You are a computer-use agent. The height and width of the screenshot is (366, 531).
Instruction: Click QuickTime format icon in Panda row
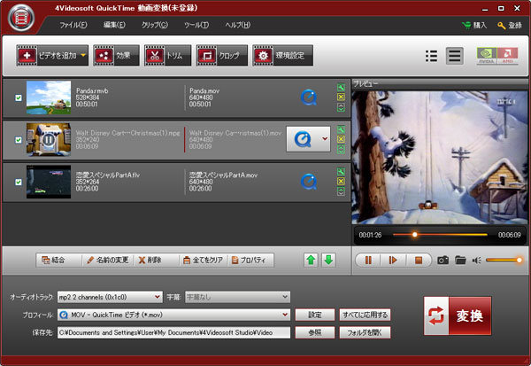(309, 97)
